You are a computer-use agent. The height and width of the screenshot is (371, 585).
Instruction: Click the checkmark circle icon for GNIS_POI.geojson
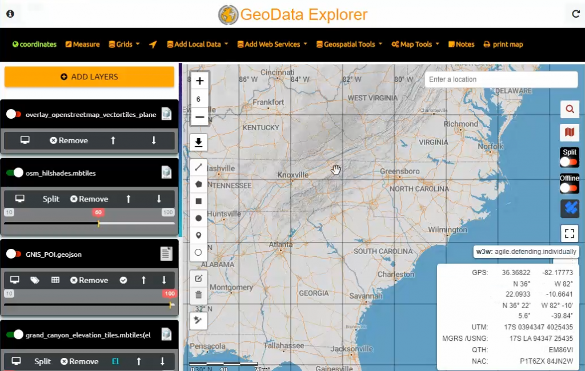point(123,280)
